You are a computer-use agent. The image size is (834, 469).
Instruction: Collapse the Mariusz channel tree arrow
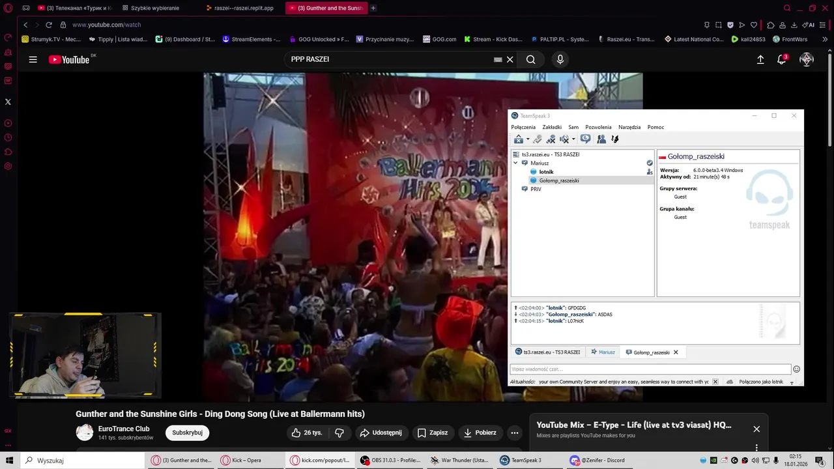(x=516, y=163)
